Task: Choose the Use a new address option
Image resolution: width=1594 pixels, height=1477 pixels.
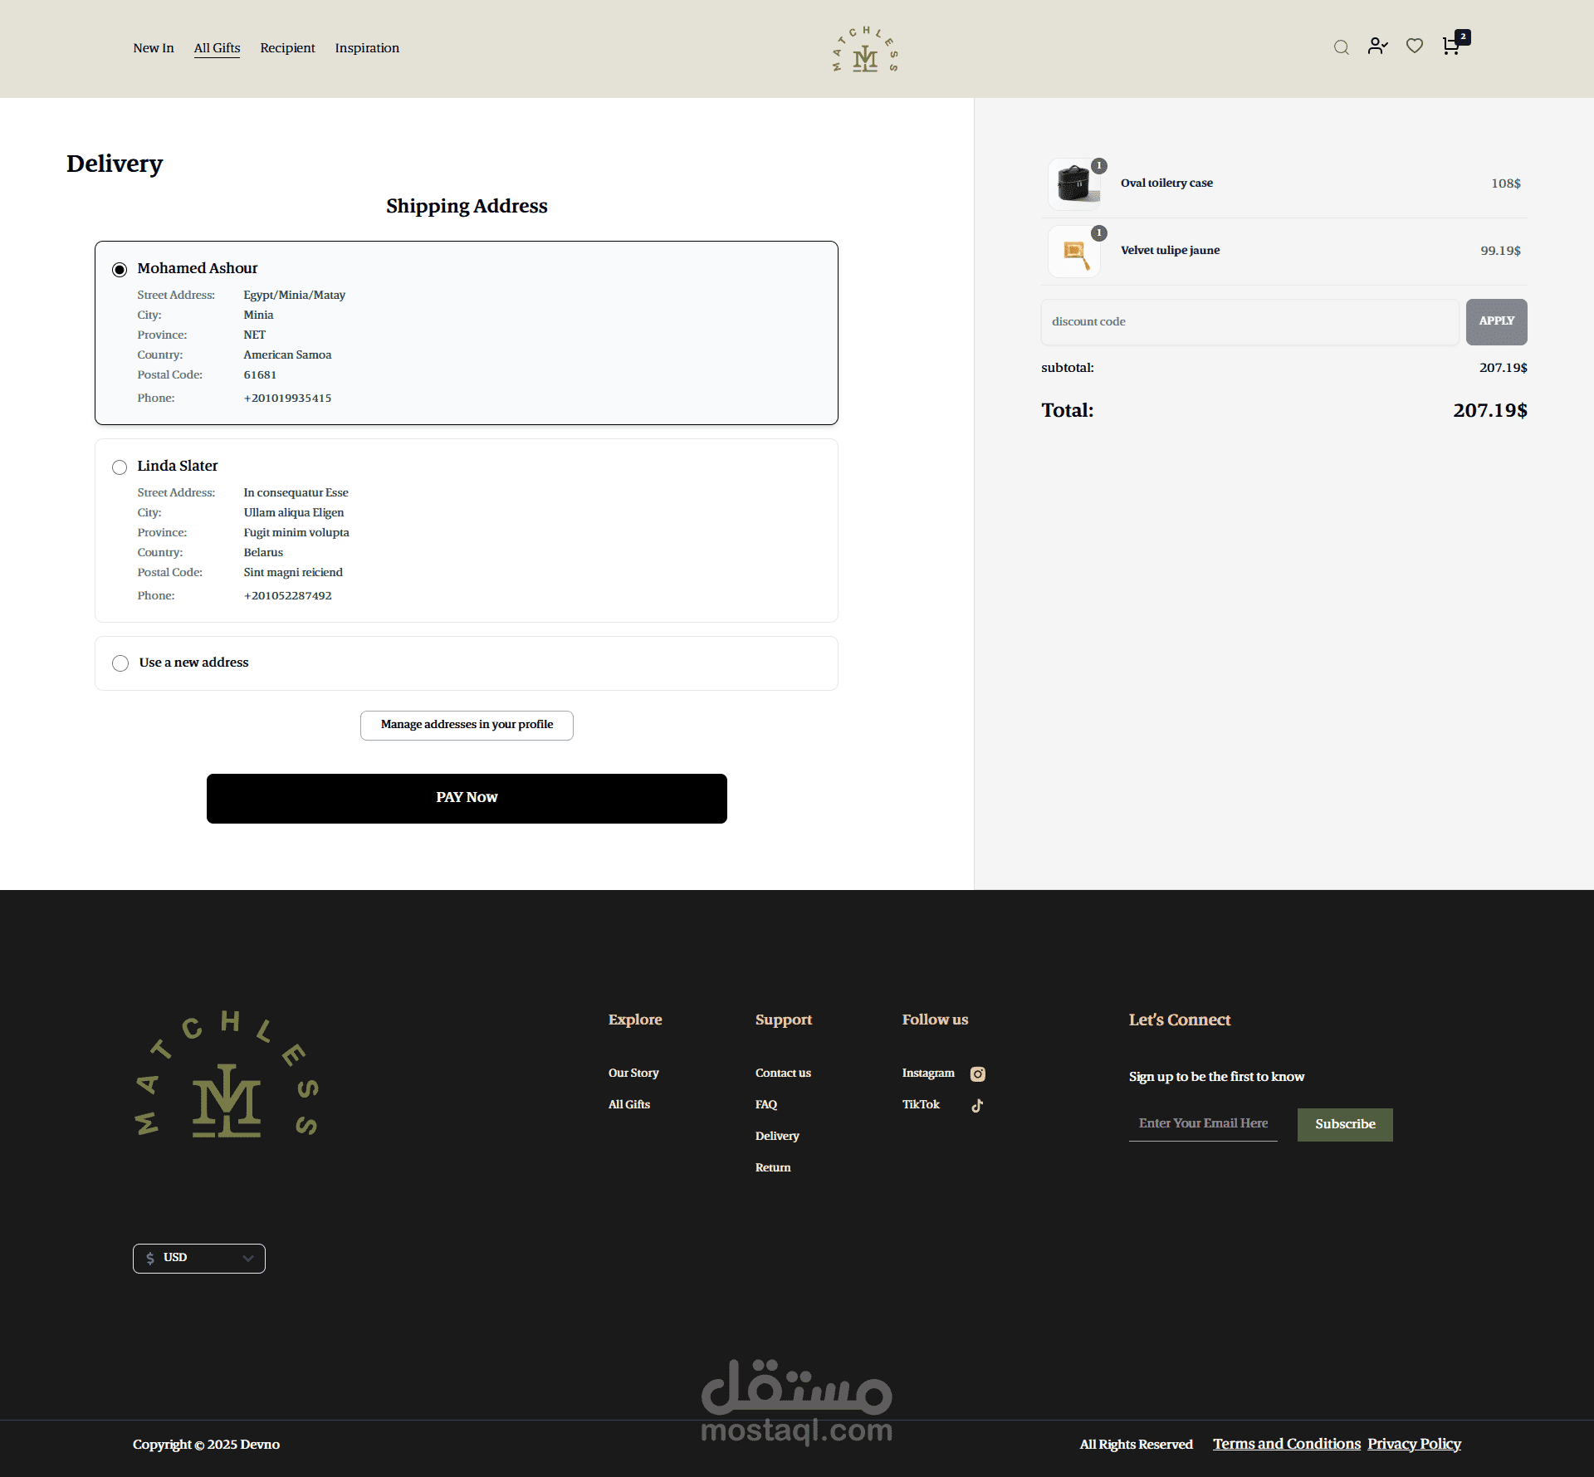Action: (120, 663)
